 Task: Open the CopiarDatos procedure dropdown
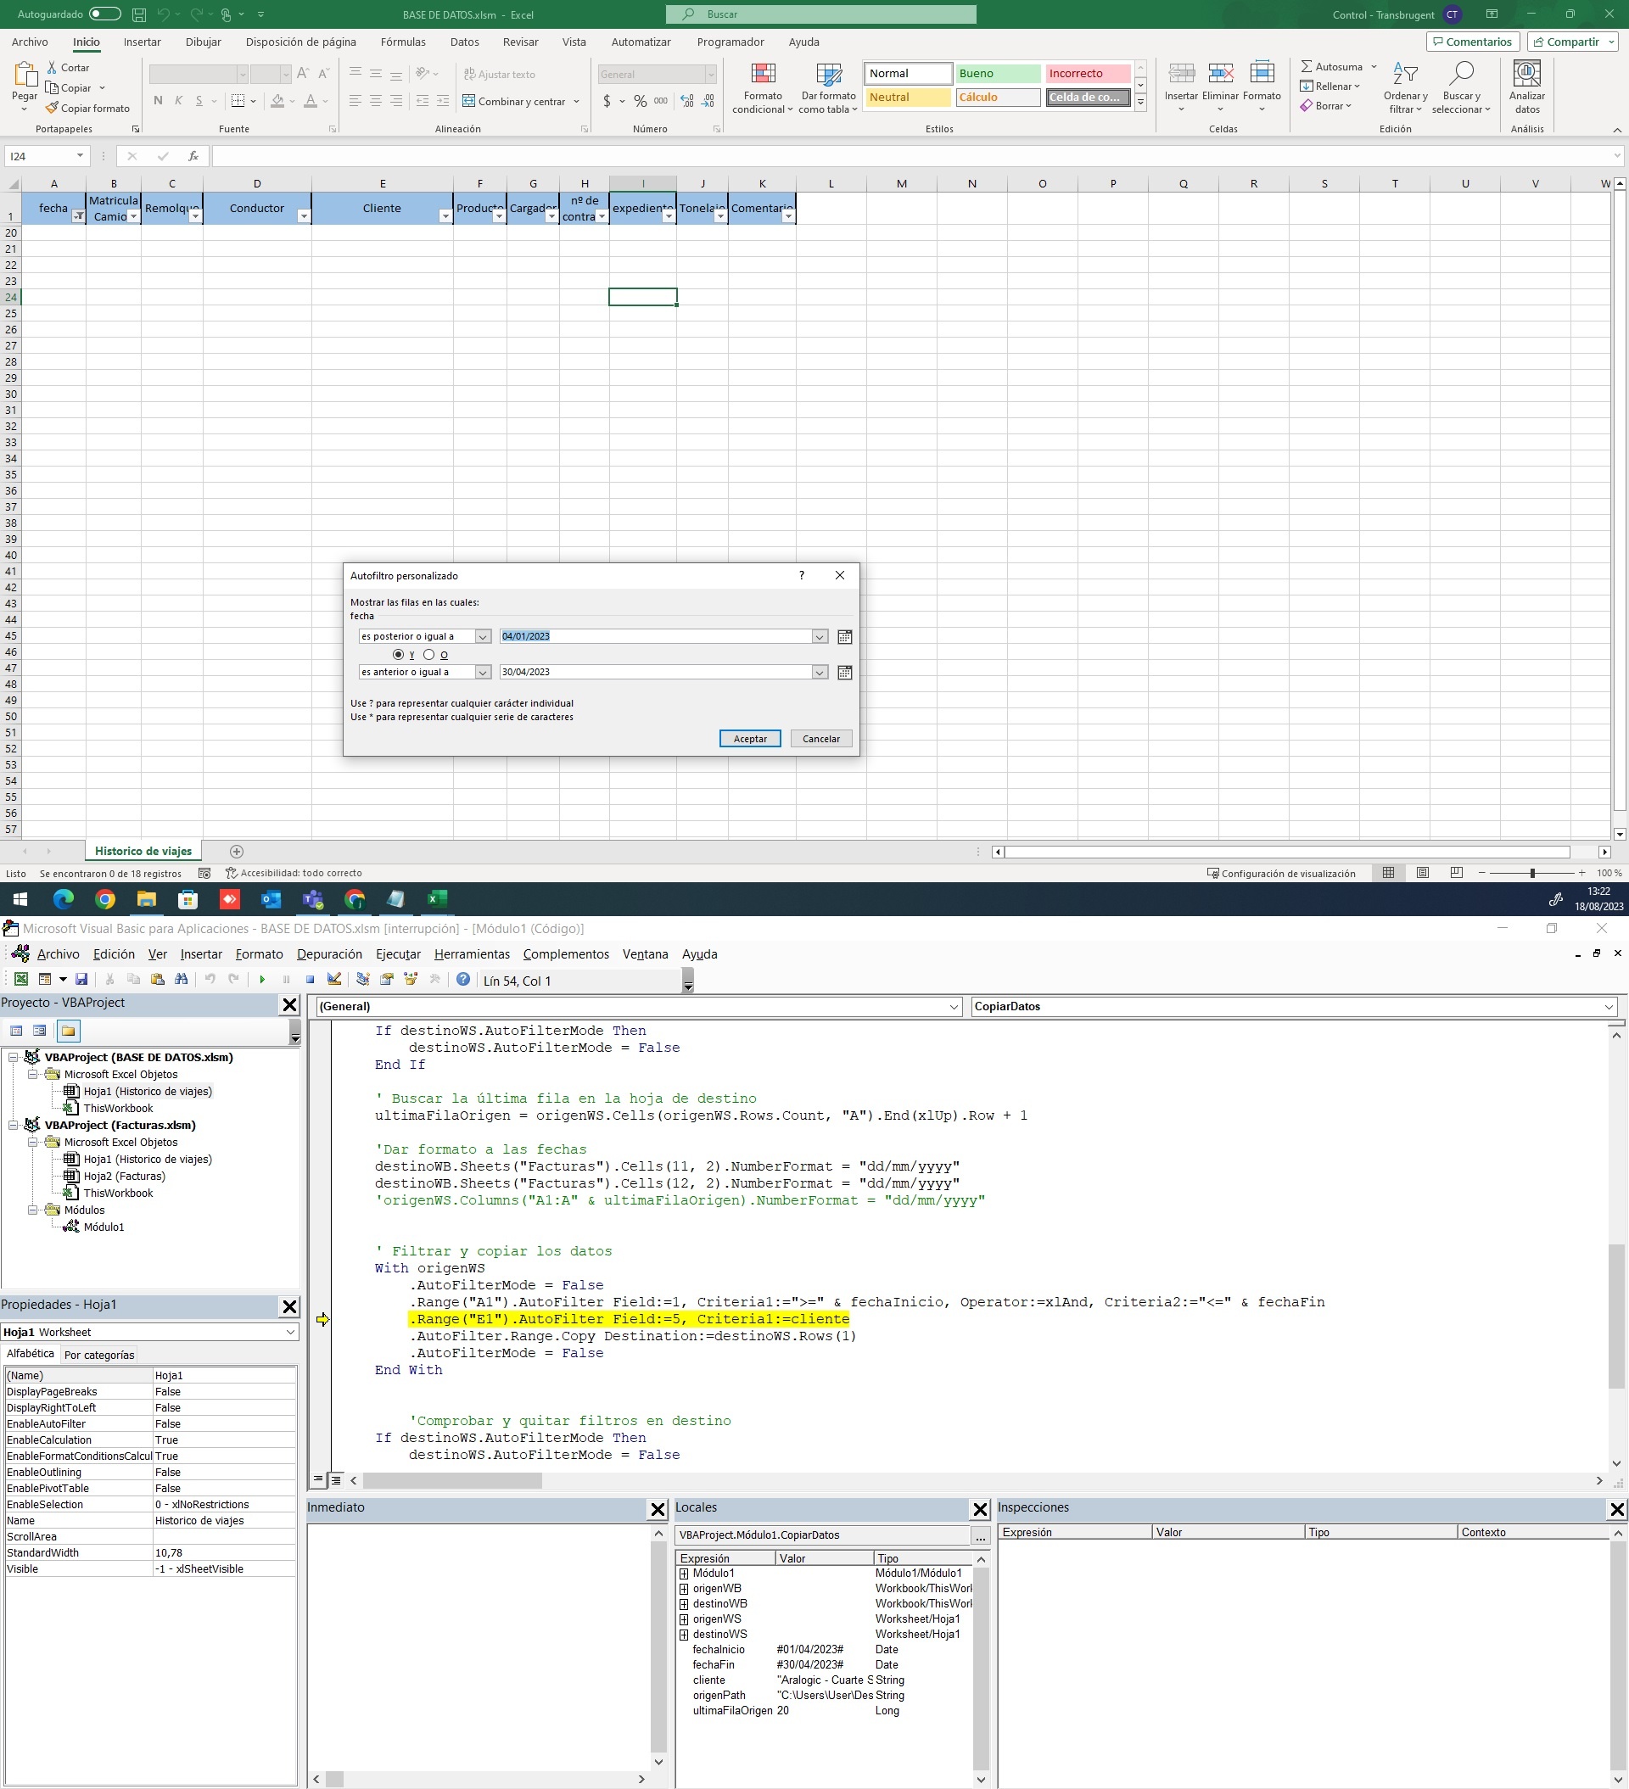tap(1609, 1007)
